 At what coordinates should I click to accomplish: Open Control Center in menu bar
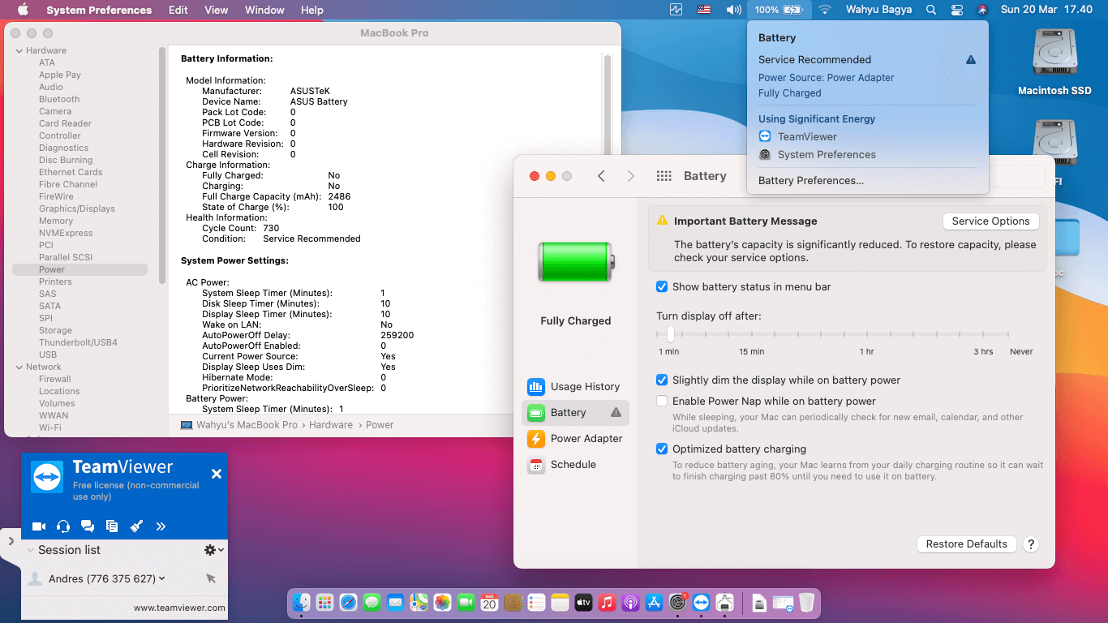(957, 10)
